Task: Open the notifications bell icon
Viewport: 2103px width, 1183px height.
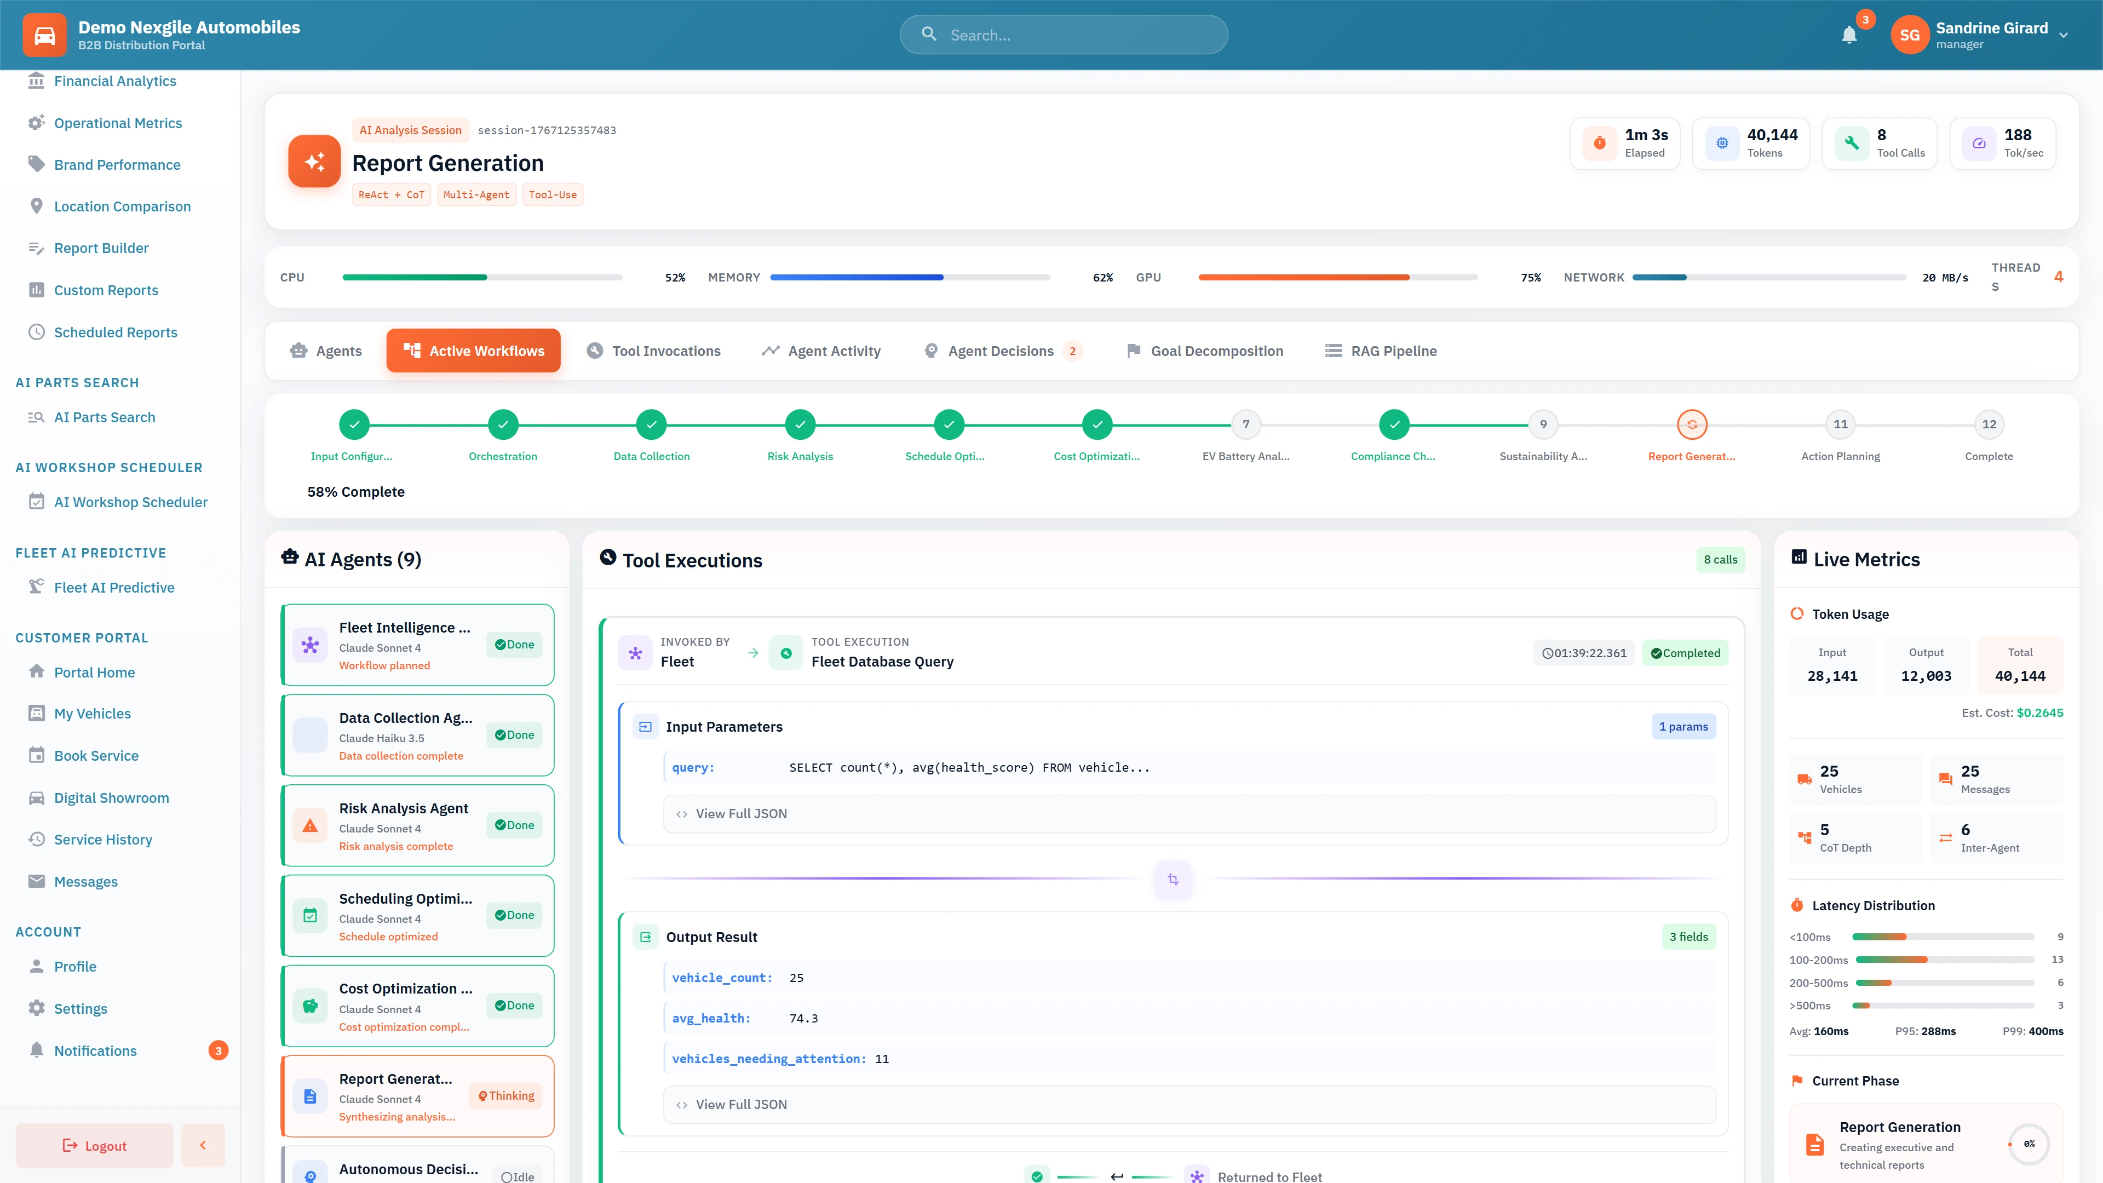Action: pos(1849,35)
